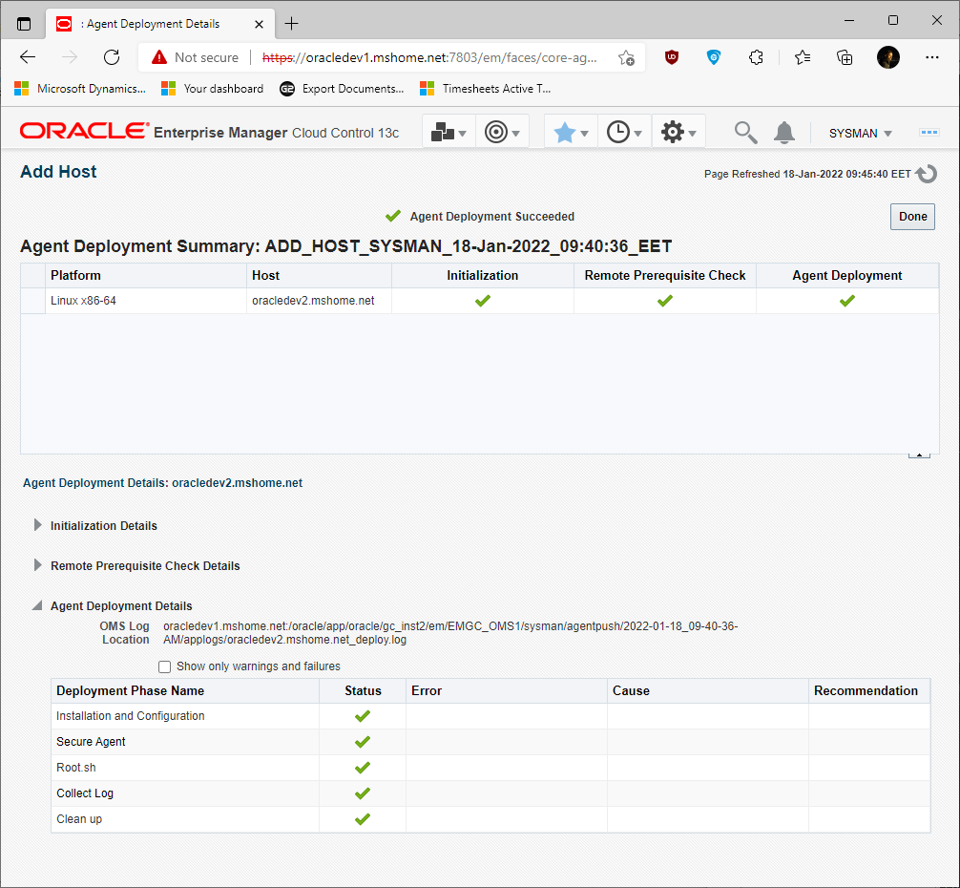Click the Platform column header

click(146, 276)
